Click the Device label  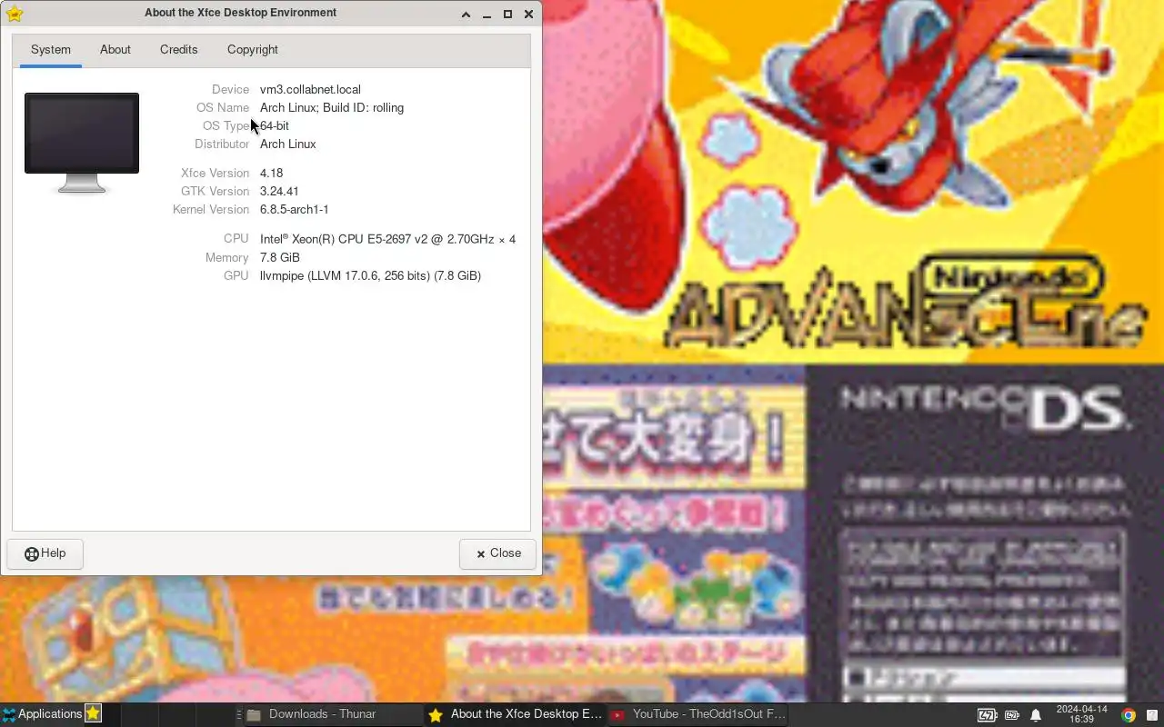230,89
